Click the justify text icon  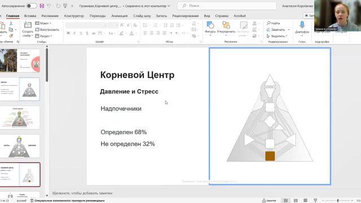[164, 33]
